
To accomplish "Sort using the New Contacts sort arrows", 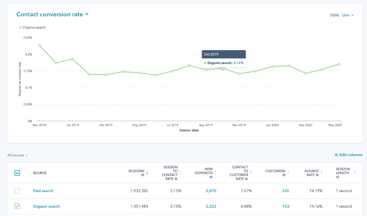I will (215, 173).
